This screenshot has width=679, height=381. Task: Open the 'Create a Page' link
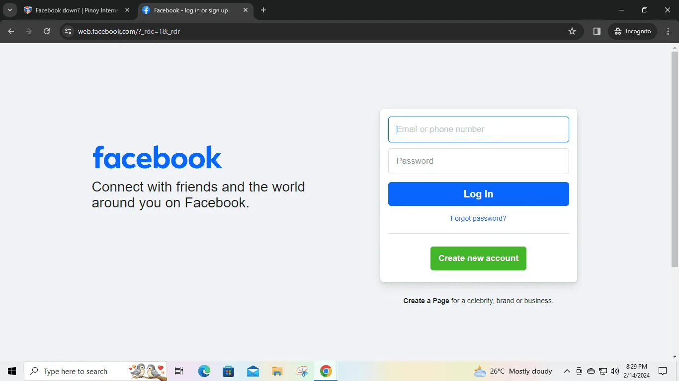[426, 301]
